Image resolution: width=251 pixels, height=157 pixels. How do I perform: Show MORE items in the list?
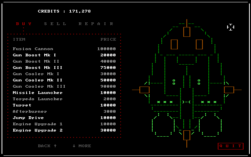click(x=81, y=146)
